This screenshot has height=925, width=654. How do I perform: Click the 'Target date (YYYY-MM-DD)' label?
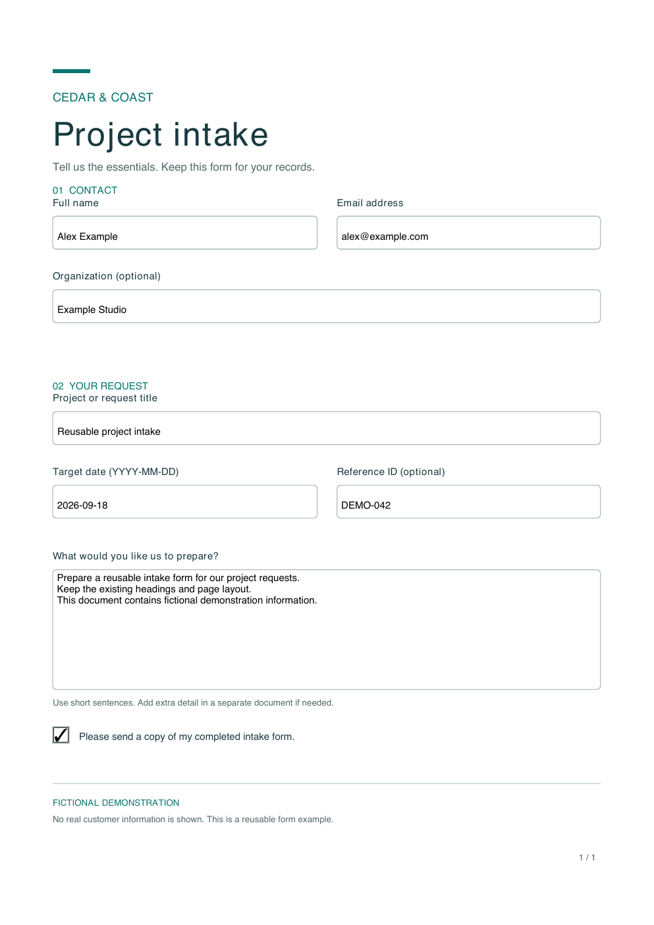[116, 472]
